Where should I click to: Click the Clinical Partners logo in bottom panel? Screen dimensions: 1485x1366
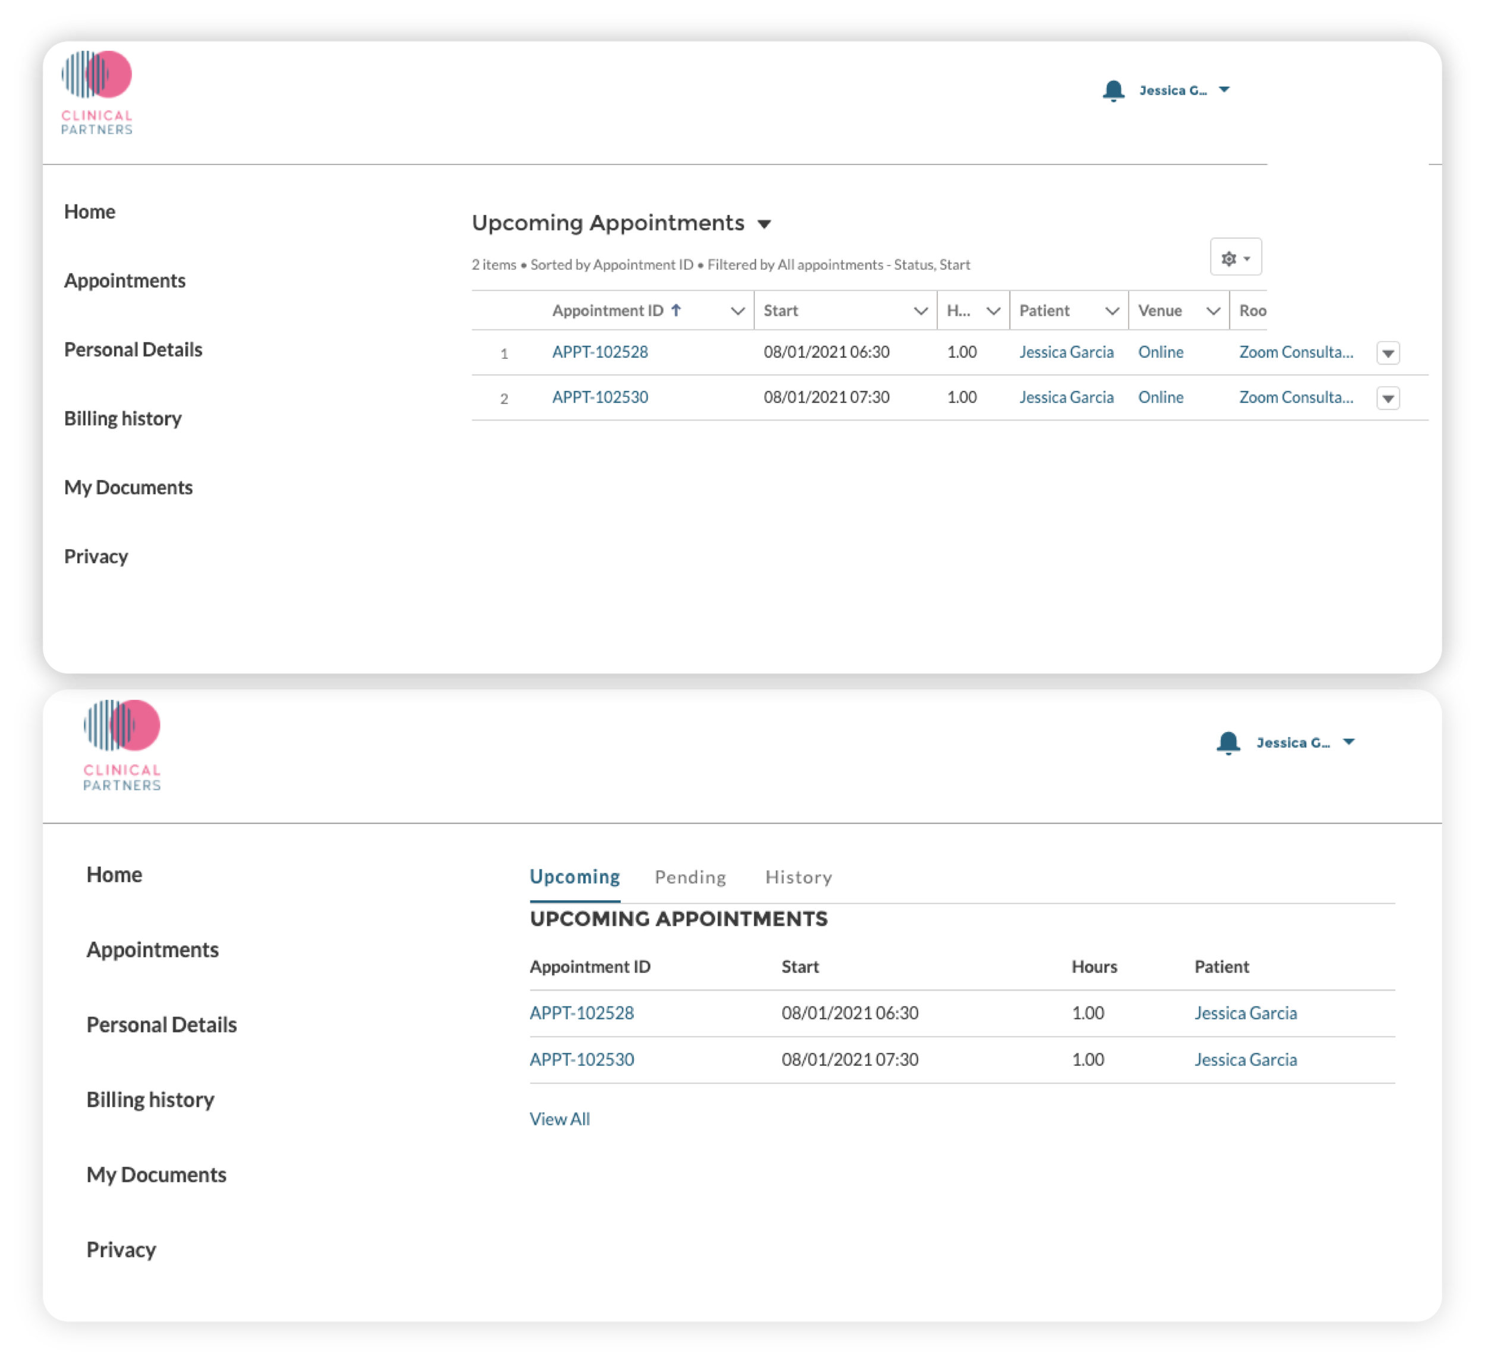tap(122, 746)
